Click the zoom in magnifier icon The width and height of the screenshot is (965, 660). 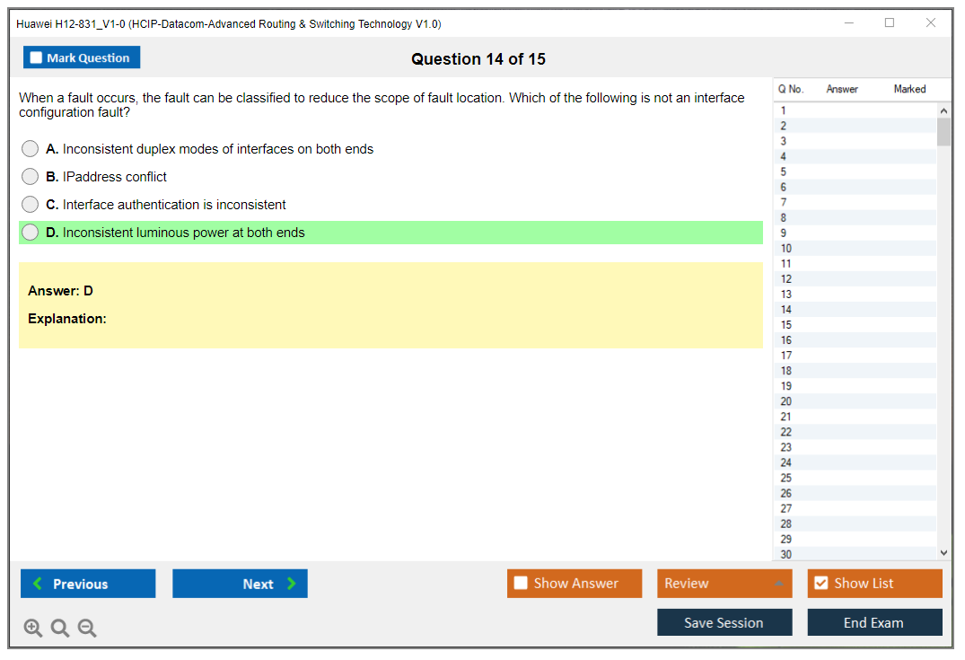tap(32, 629)
